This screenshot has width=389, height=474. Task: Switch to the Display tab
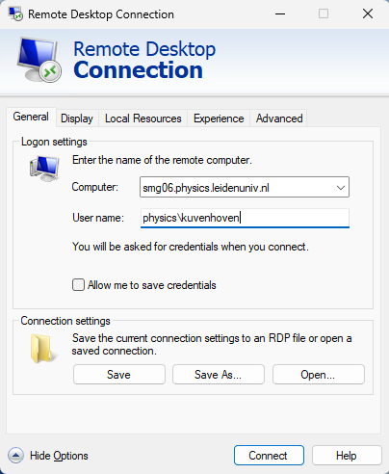[77, 118]
